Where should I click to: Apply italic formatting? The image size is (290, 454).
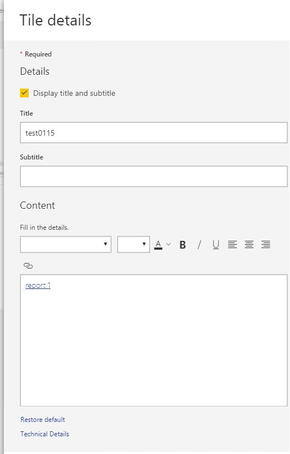point(199,245)
